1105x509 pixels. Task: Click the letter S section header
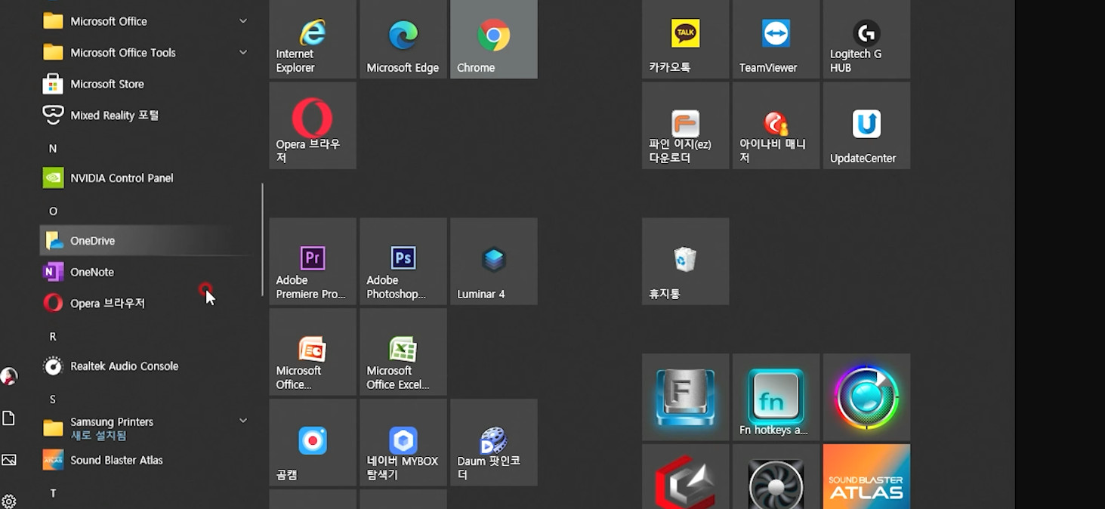tap(53, 399)
